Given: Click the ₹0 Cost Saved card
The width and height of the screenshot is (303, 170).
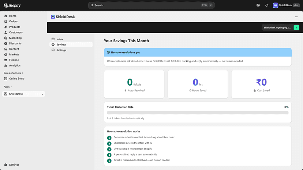Looking at the screenshot, I should pyautogui.click(x=261, y=84).
